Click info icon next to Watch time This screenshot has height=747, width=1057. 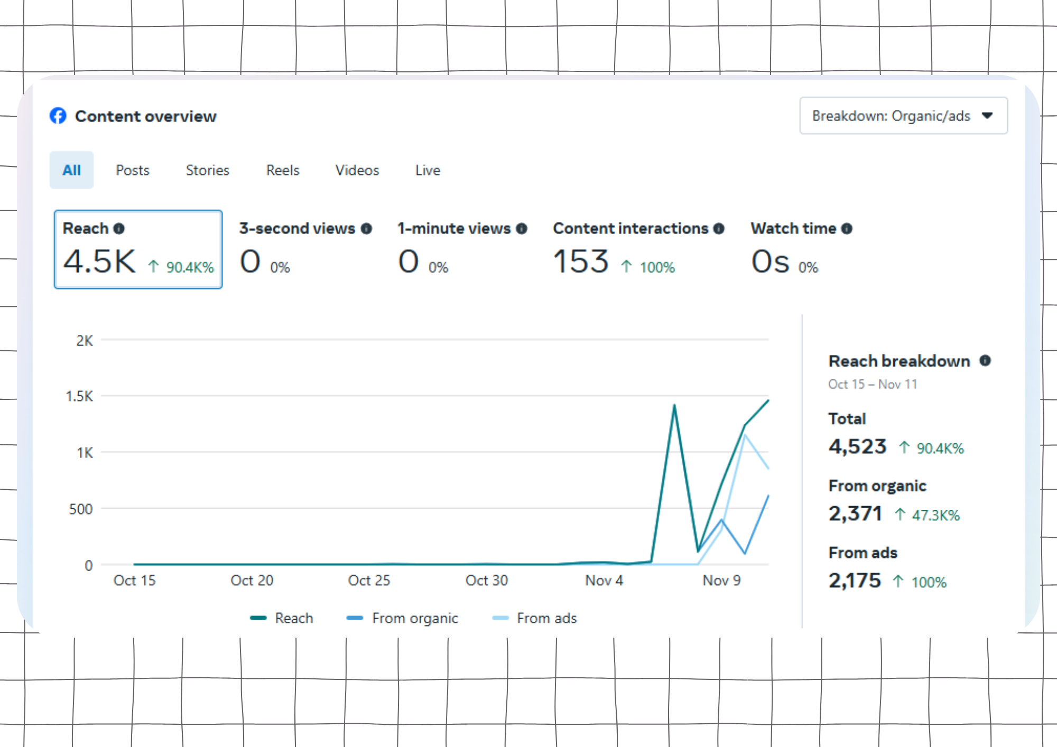point(847,228)
